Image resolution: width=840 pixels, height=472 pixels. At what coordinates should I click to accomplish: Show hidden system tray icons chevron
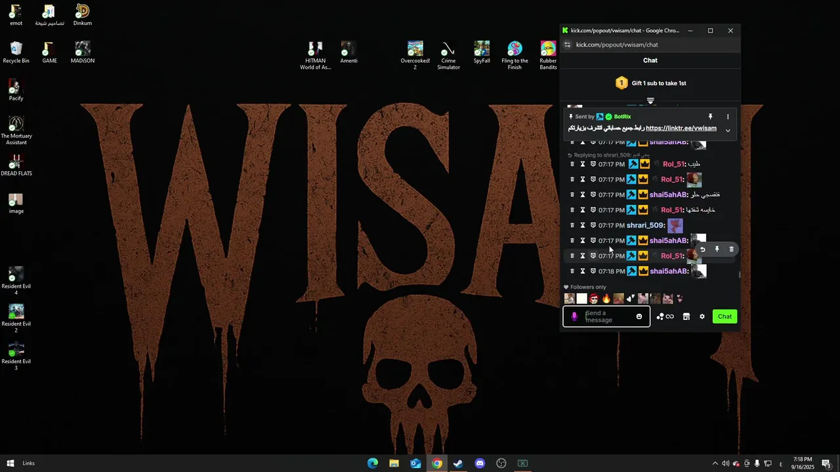click(x=715, y=463)
